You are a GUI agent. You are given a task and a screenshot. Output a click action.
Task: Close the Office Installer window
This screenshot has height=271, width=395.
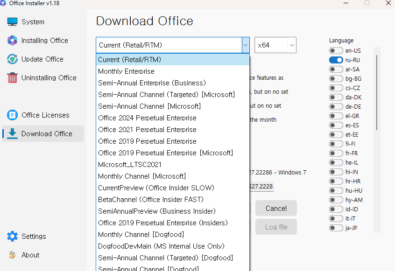click(388, 3)
